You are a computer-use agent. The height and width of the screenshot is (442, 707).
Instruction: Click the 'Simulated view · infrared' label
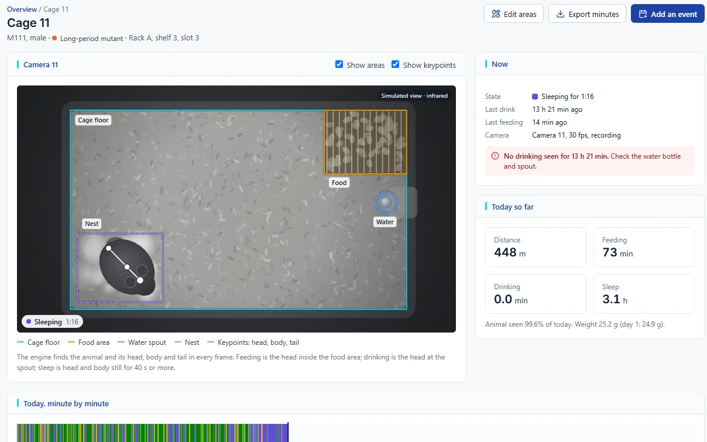pos(414,95)
